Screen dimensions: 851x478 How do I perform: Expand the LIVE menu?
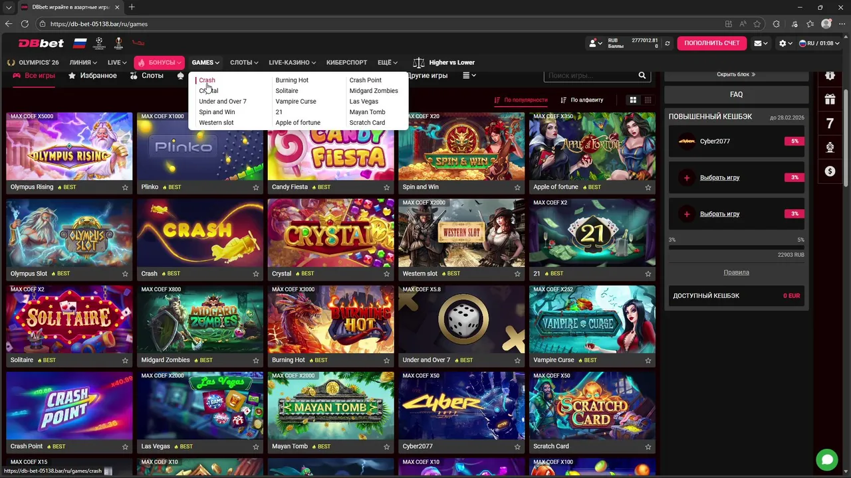tap(117, 62)
